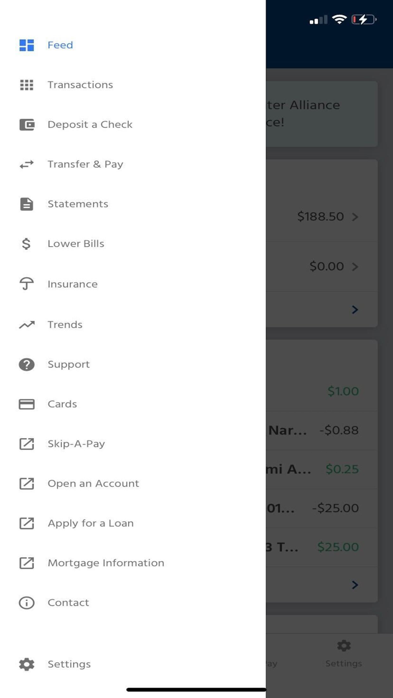The width and height of the screenshot is (393, 698).
Task: Tap the Lower Bills dollar icon
Action: [26, 244]
